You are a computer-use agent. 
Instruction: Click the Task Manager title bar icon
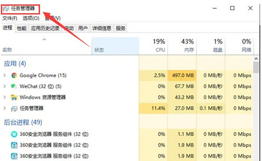6,9
